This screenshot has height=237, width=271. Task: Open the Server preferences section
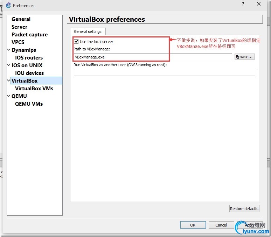point(19,27)
